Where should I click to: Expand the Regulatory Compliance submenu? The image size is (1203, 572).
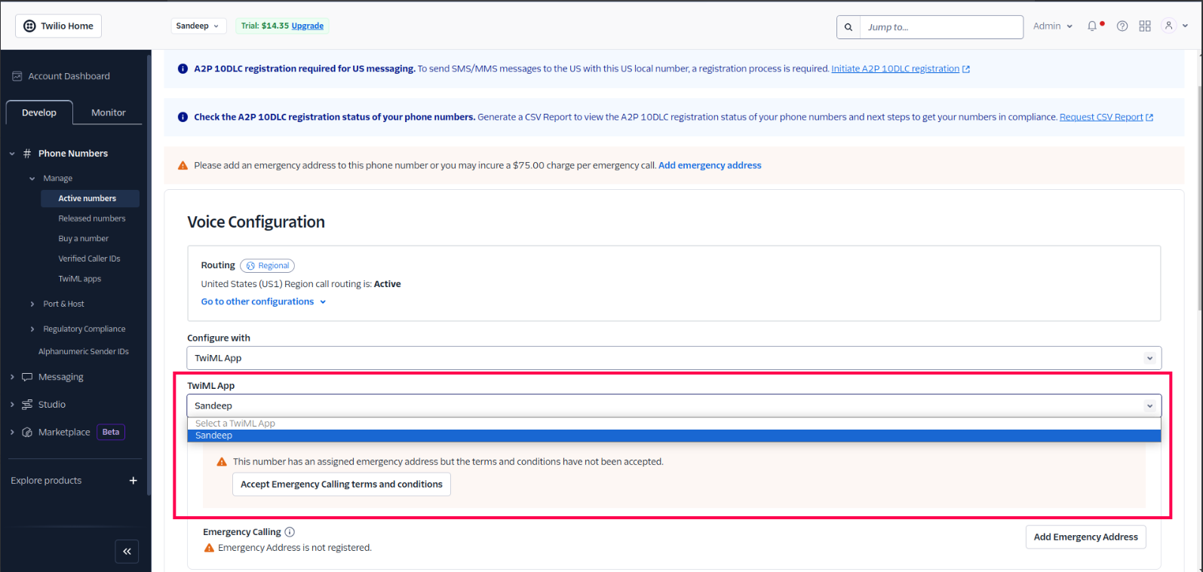click(32, 329)
